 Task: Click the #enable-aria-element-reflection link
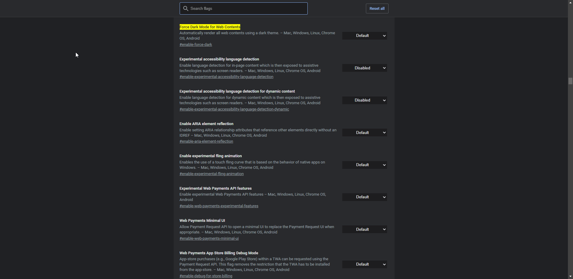206,141
